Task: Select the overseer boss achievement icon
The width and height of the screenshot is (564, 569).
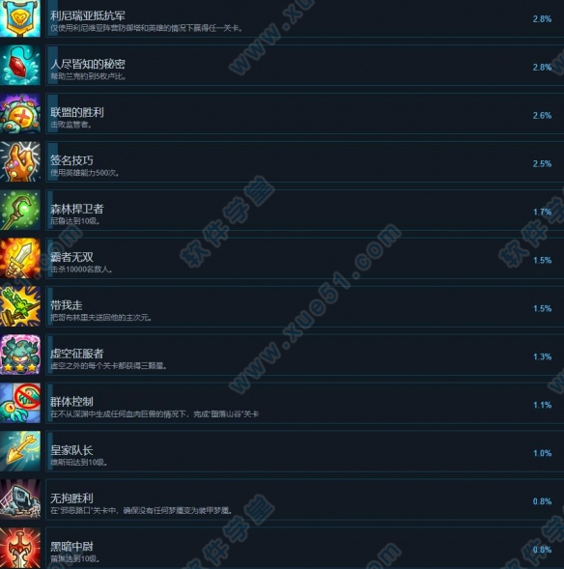Action: tap(20, 114)
